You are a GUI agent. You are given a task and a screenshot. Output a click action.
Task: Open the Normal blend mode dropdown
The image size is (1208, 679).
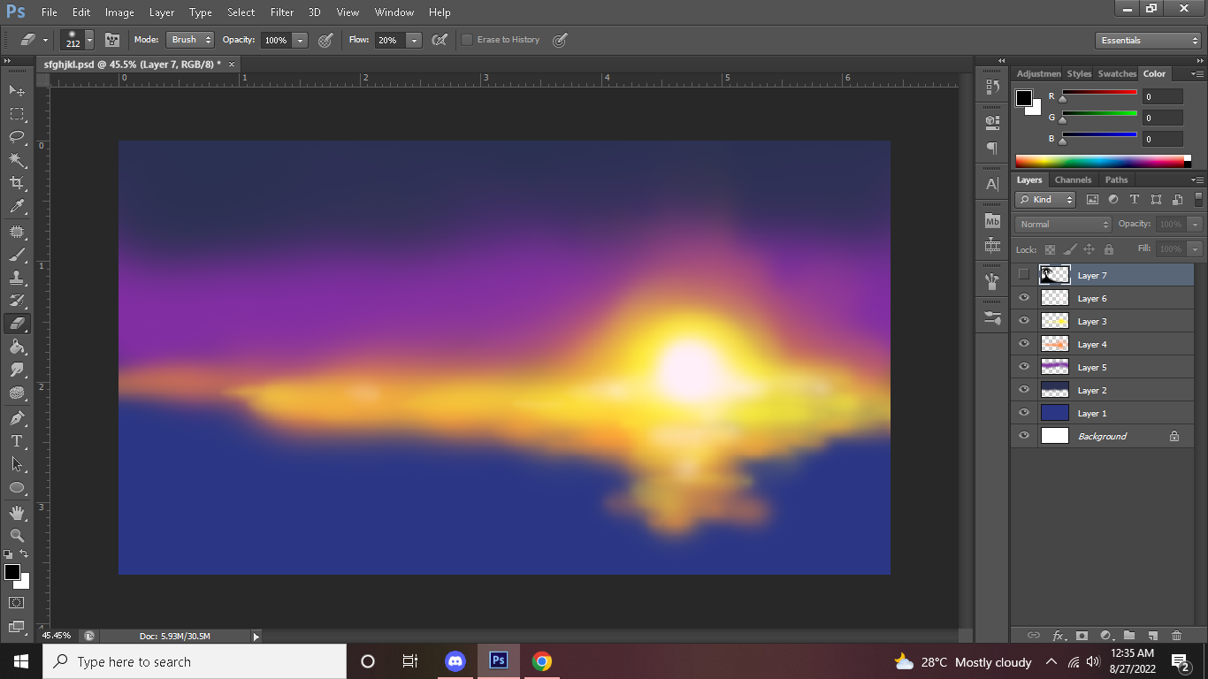click(1063, 225)
